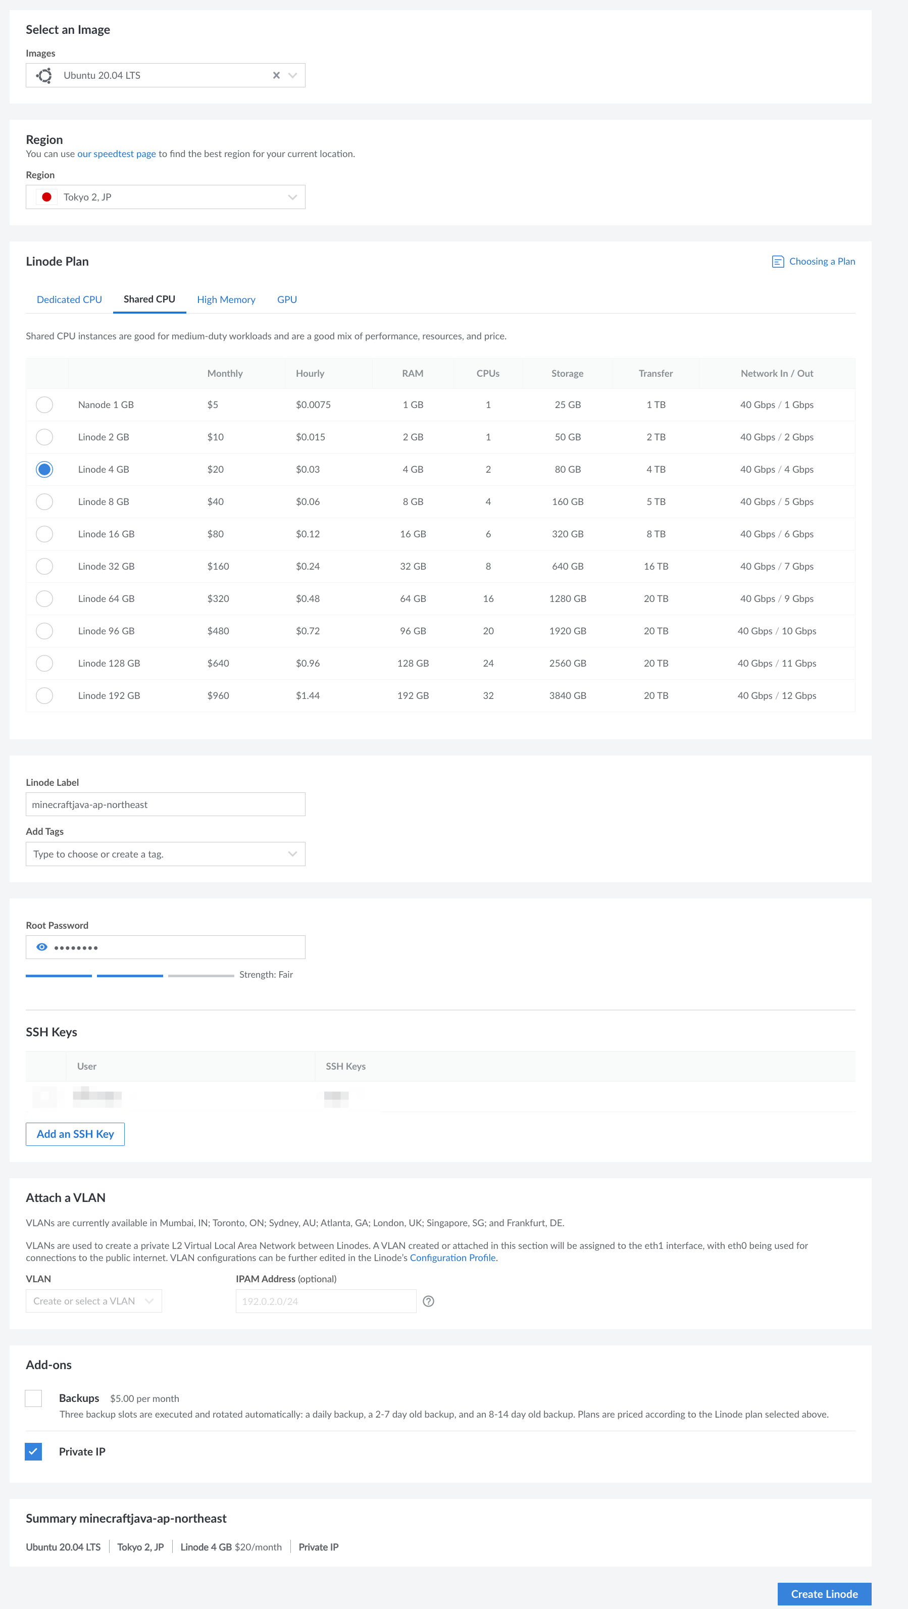Click the Network In / Out column header
The height and width of the screenshot is (1609, 908).
(x=777, y=374)
